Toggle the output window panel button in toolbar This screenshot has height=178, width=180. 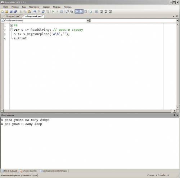pos(77,12)
